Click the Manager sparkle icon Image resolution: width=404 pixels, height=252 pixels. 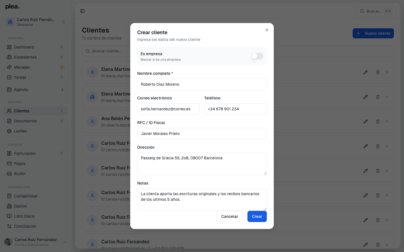point(9,67)
